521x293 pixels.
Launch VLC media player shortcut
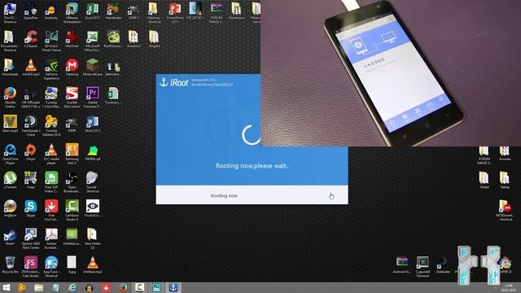51,155
